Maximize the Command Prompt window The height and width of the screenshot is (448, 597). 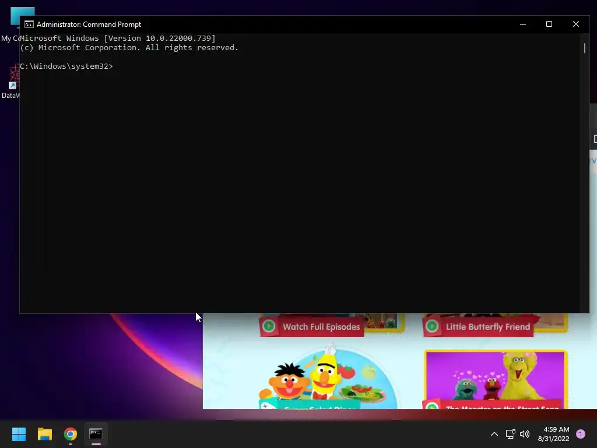coord(549,24)
